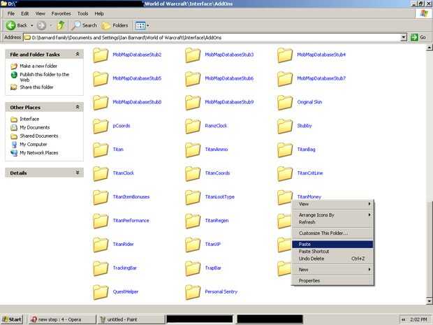Screen dimensions: 433x325
Task: Collapse the File and Folder Tasks panel
Action: click(78, 55)
